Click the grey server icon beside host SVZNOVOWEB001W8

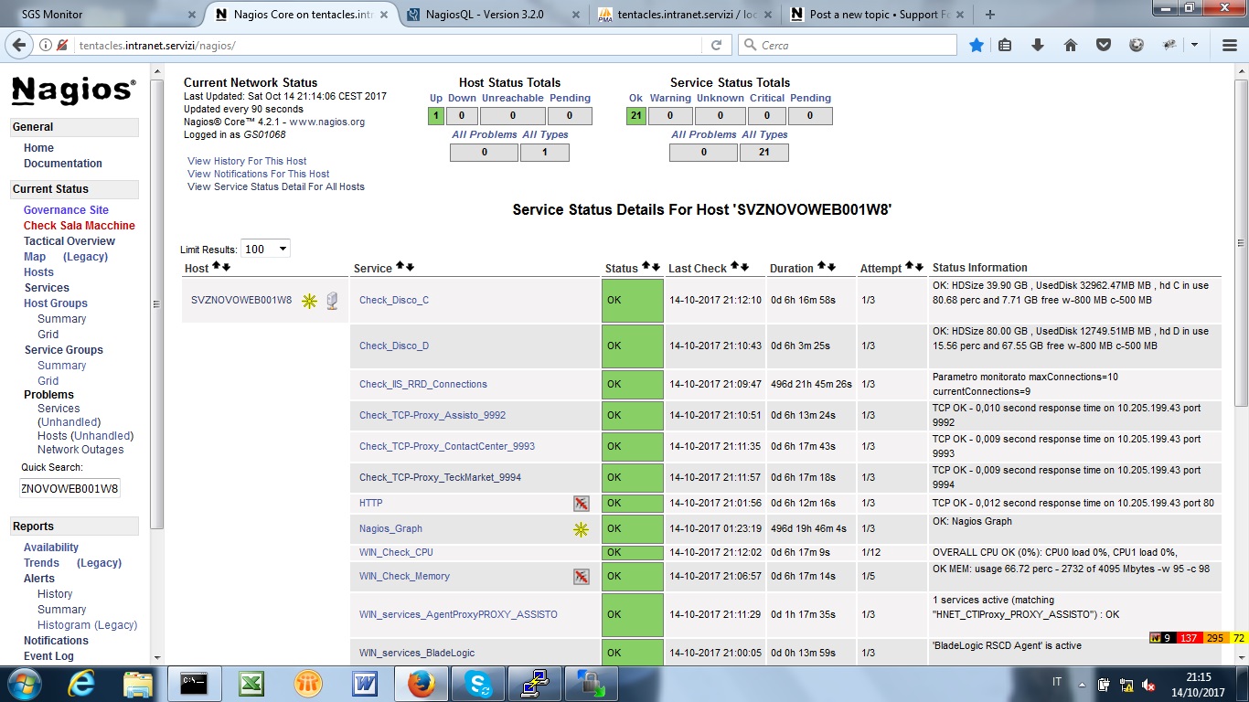pyautogui.click(x=332, y=300)
